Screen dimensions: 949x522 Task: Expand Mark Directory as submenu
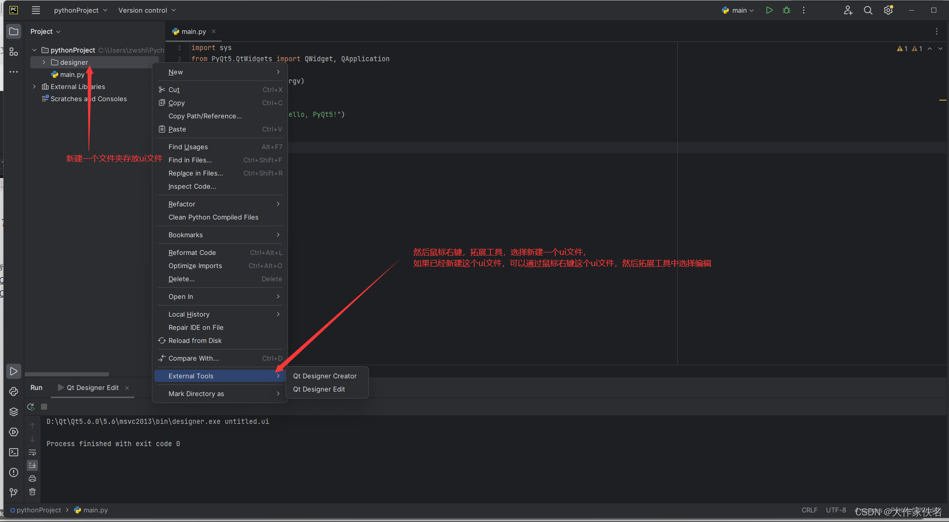click(x=220, y=394)
